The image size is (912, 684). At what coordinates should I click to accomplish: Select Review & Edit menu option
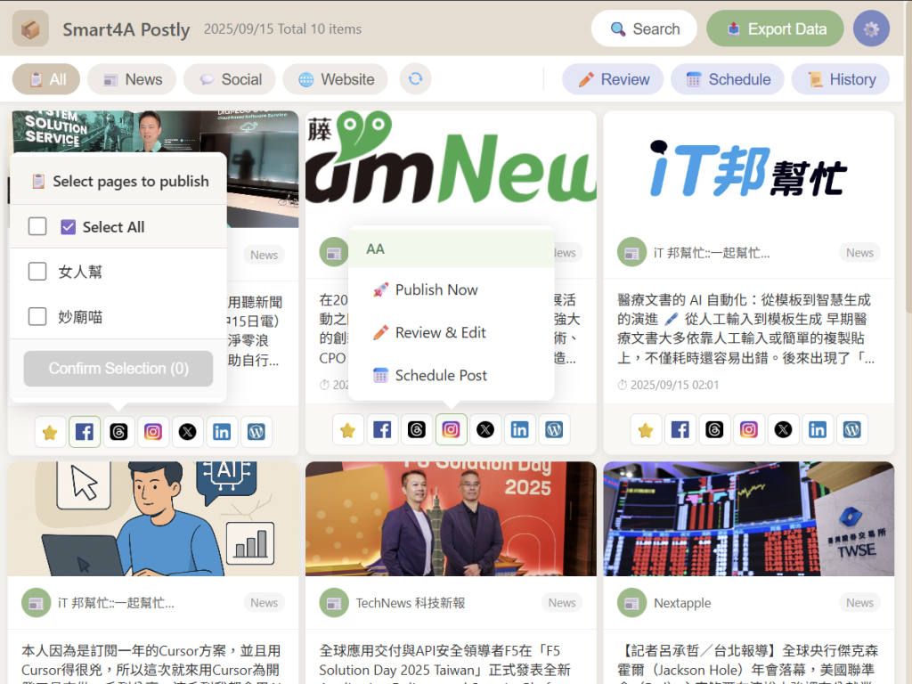coord(440,332)
